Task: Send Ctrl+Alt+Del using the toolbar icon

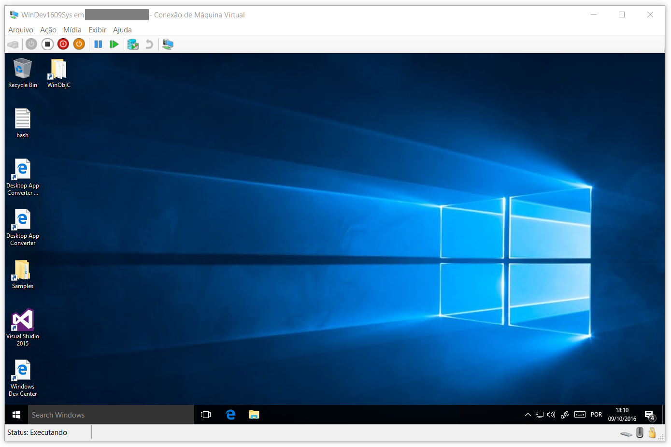Action: pyautogui.click(x=13, y=44)
